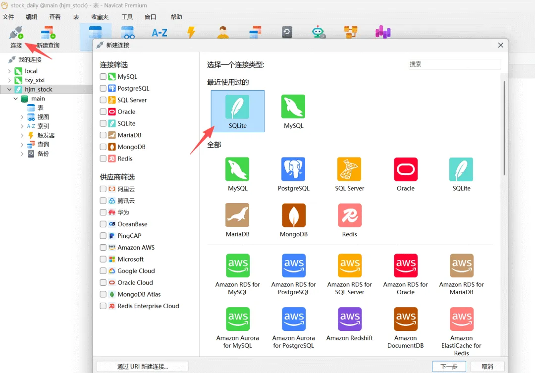535x373 pixels.
Task: Select Amazon RDS for Oracle
Action: point(405,274)
